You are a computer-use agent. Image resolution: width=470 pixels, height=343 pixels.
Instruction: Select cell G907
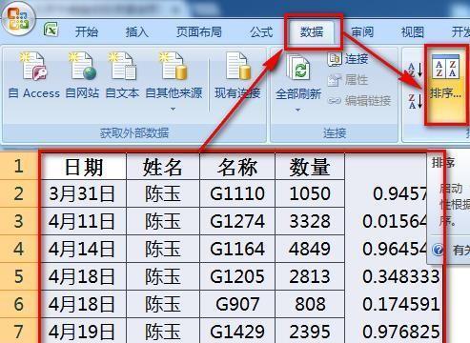click(x=237, y=304)
